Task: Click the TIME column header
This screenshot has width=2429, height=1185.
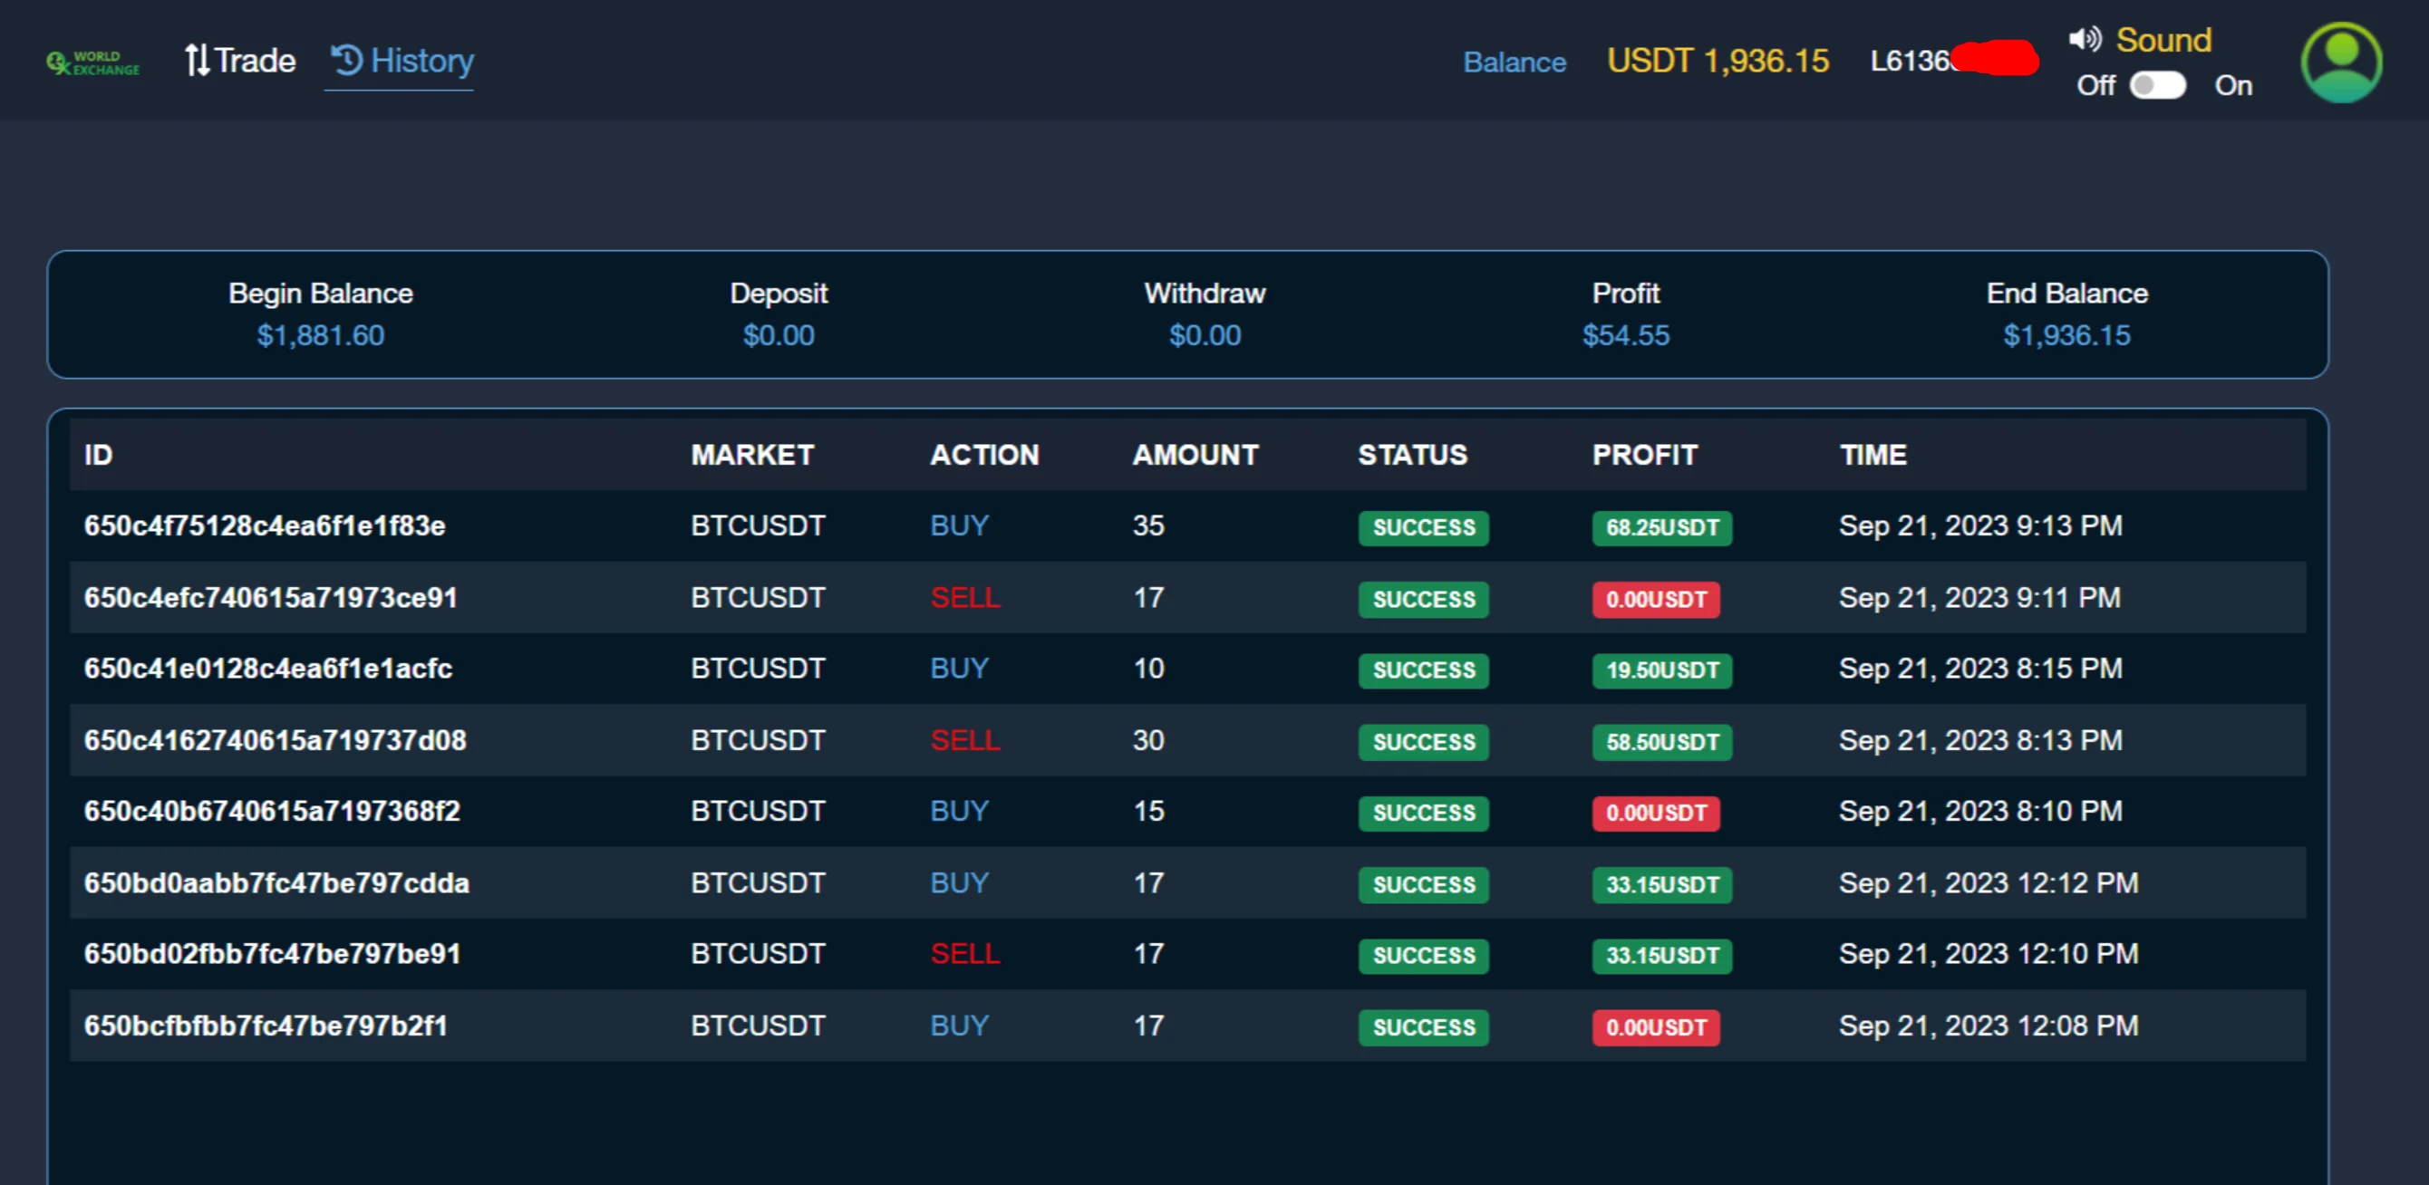Action: (1872, 455)
